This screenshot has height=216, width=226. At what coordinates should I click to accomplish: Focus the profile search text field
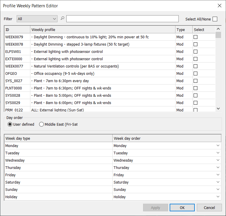tap(122, 19)
